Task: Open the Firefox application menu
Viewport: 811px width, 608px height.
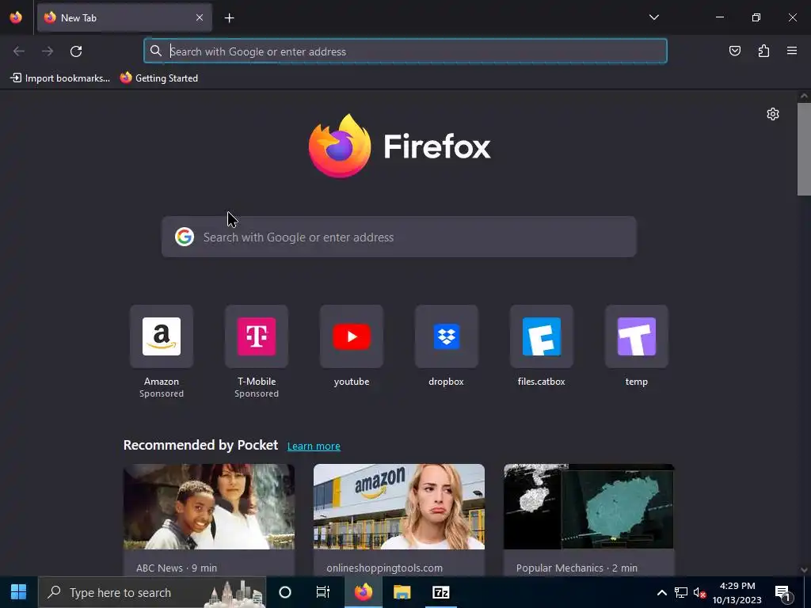Action: 792,51
